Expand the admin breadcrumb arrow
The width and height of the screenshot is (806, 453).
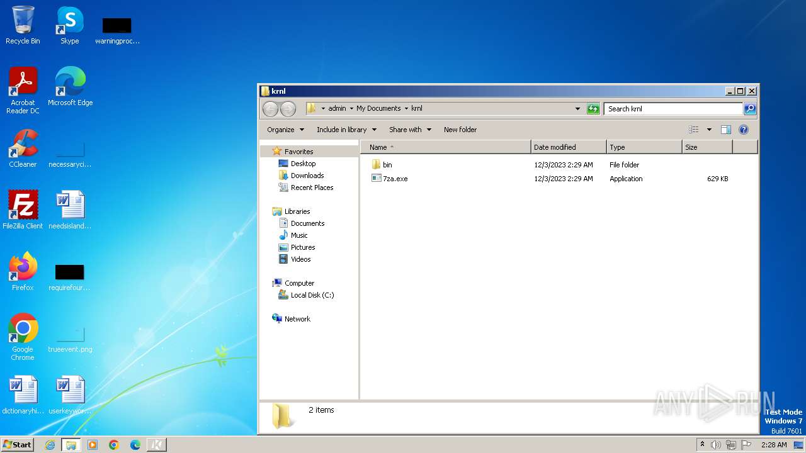(351, 109)
